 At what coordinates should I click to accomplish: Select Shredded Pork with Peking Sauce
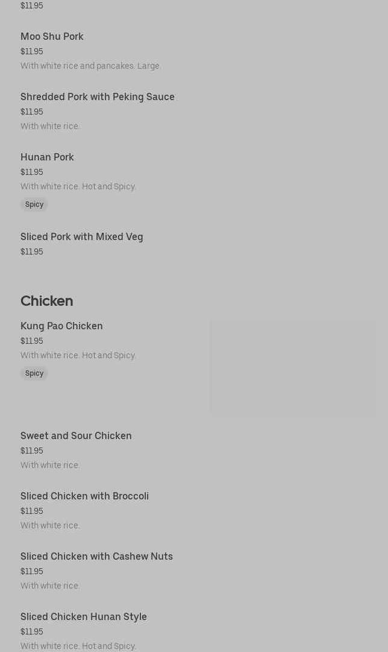click(x=97, y=97)
